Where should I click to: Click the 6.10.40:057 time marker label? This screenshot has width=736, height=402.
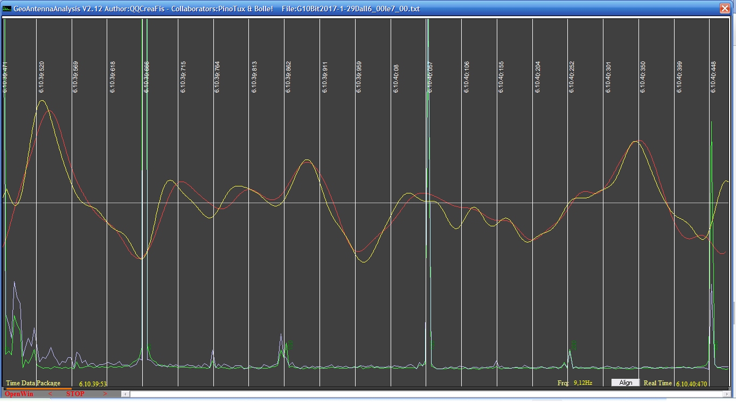coord(430,77)
